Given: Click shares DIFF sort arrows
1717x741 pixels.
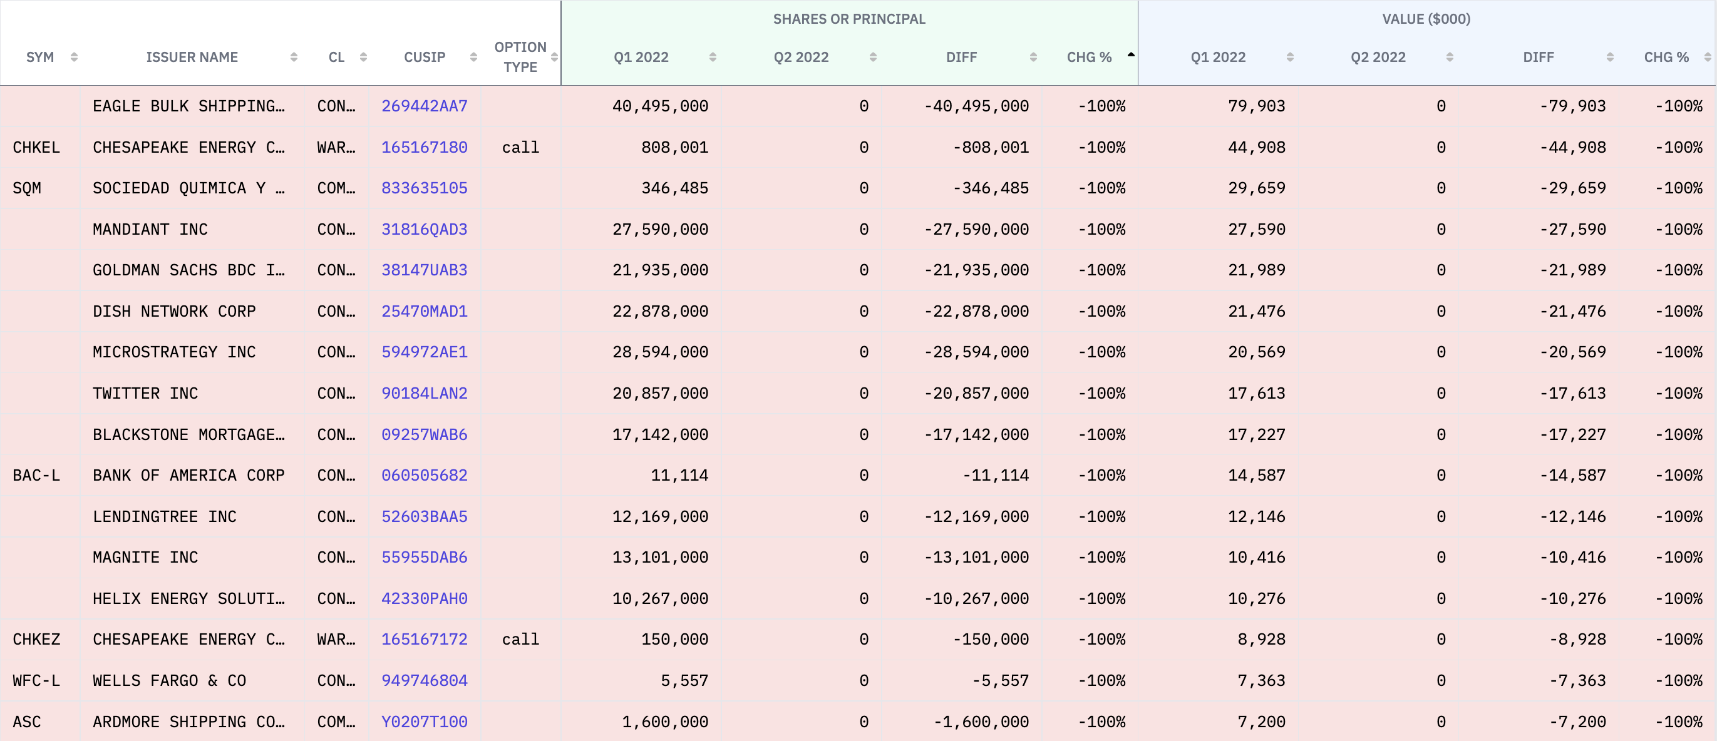Looking at the screenshot, I should (x=1033, y=58).
